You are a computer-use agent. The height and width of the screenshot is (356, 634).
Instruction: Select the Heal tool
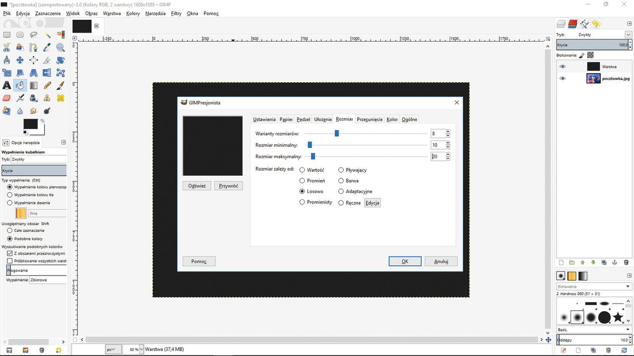60,98
